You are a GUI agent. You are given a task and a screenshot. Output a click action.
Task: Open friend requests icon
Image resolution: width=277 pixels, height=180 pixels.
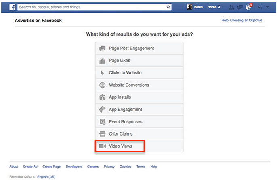click(x=231, y=7)
